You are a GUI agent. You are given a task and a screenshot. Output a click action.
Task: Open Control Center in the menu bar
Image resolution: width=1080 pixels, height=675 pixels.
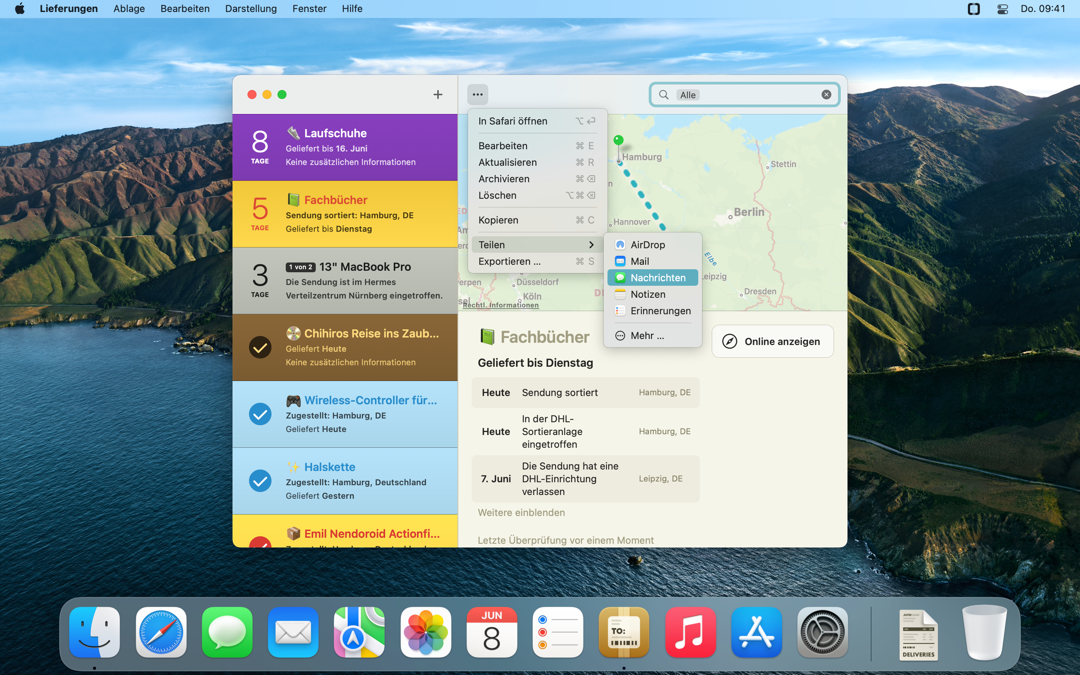[1002, 9]
